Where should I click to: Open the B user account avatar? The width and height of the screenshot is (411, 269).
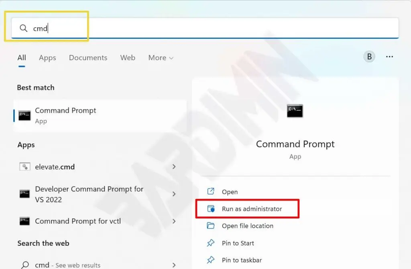pyautogui.click(x=369, y=57)
